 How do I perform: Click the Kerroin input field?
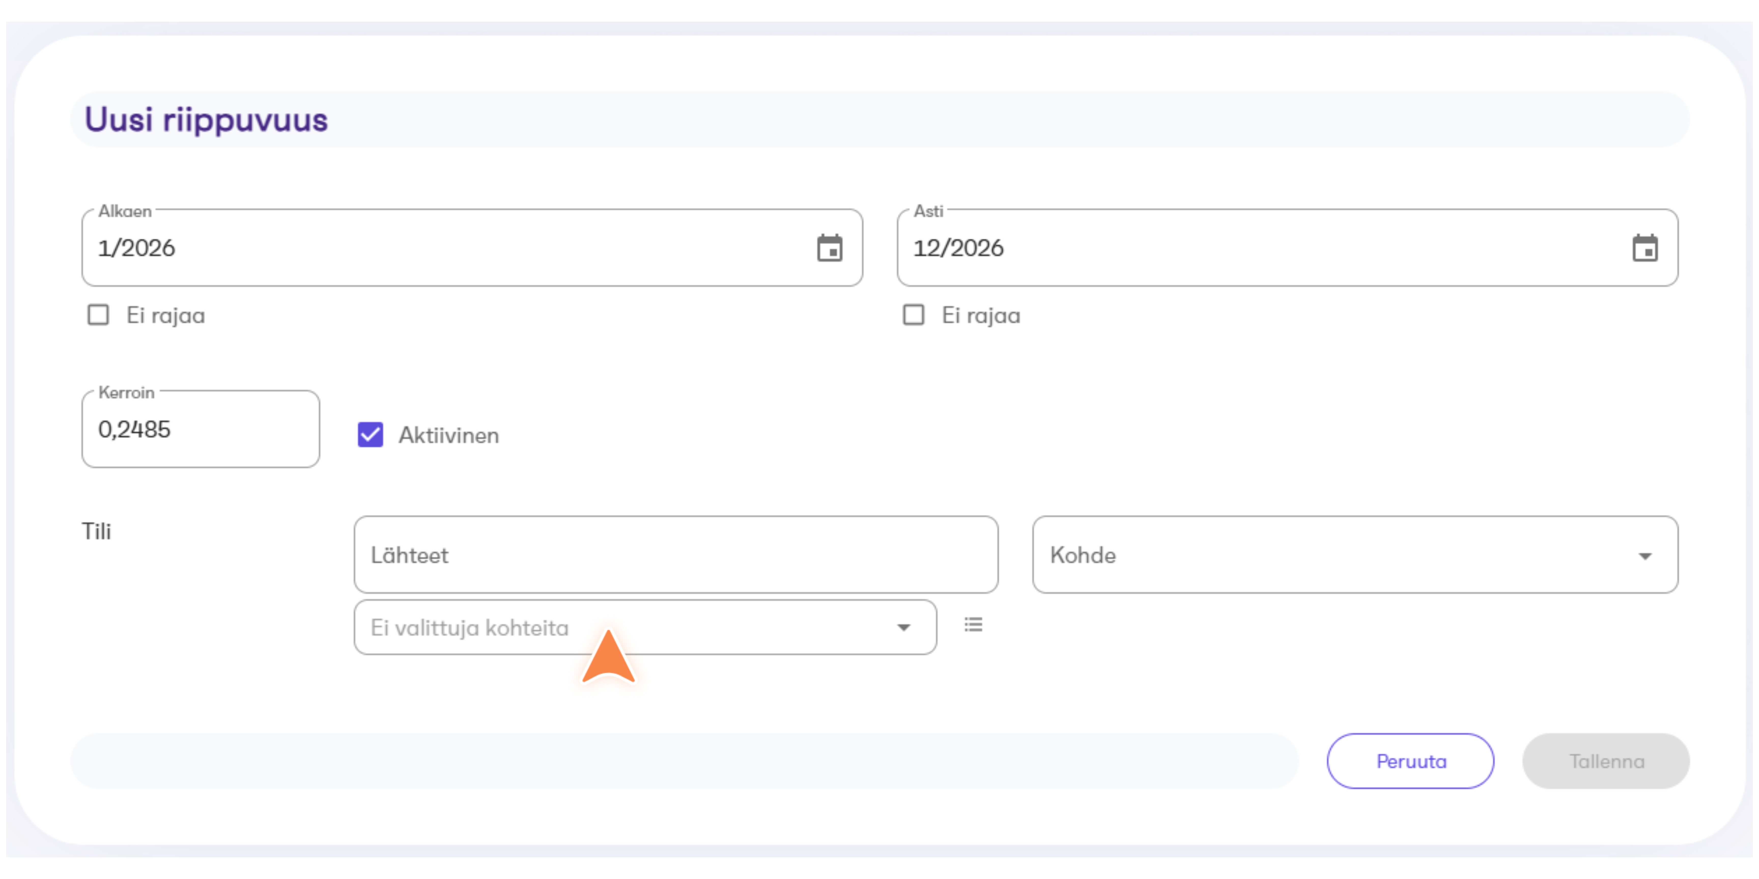click(201, 429)
